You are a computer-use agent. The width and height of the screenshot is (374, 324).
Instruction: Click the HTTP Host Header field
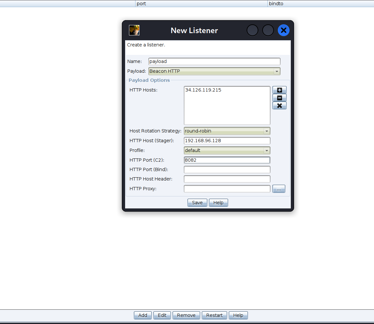point(227,179)
